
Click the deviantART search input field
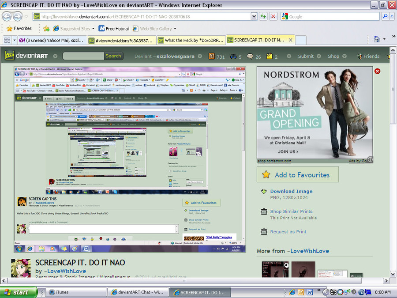coord(83,56)
